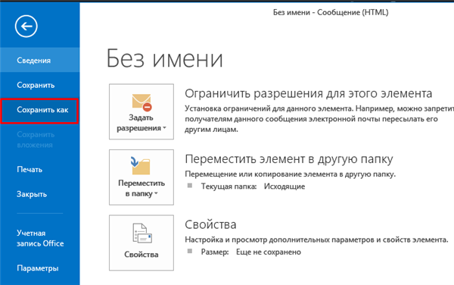
Task: Click the envelope with restriction icon
Action: [142, 102]
